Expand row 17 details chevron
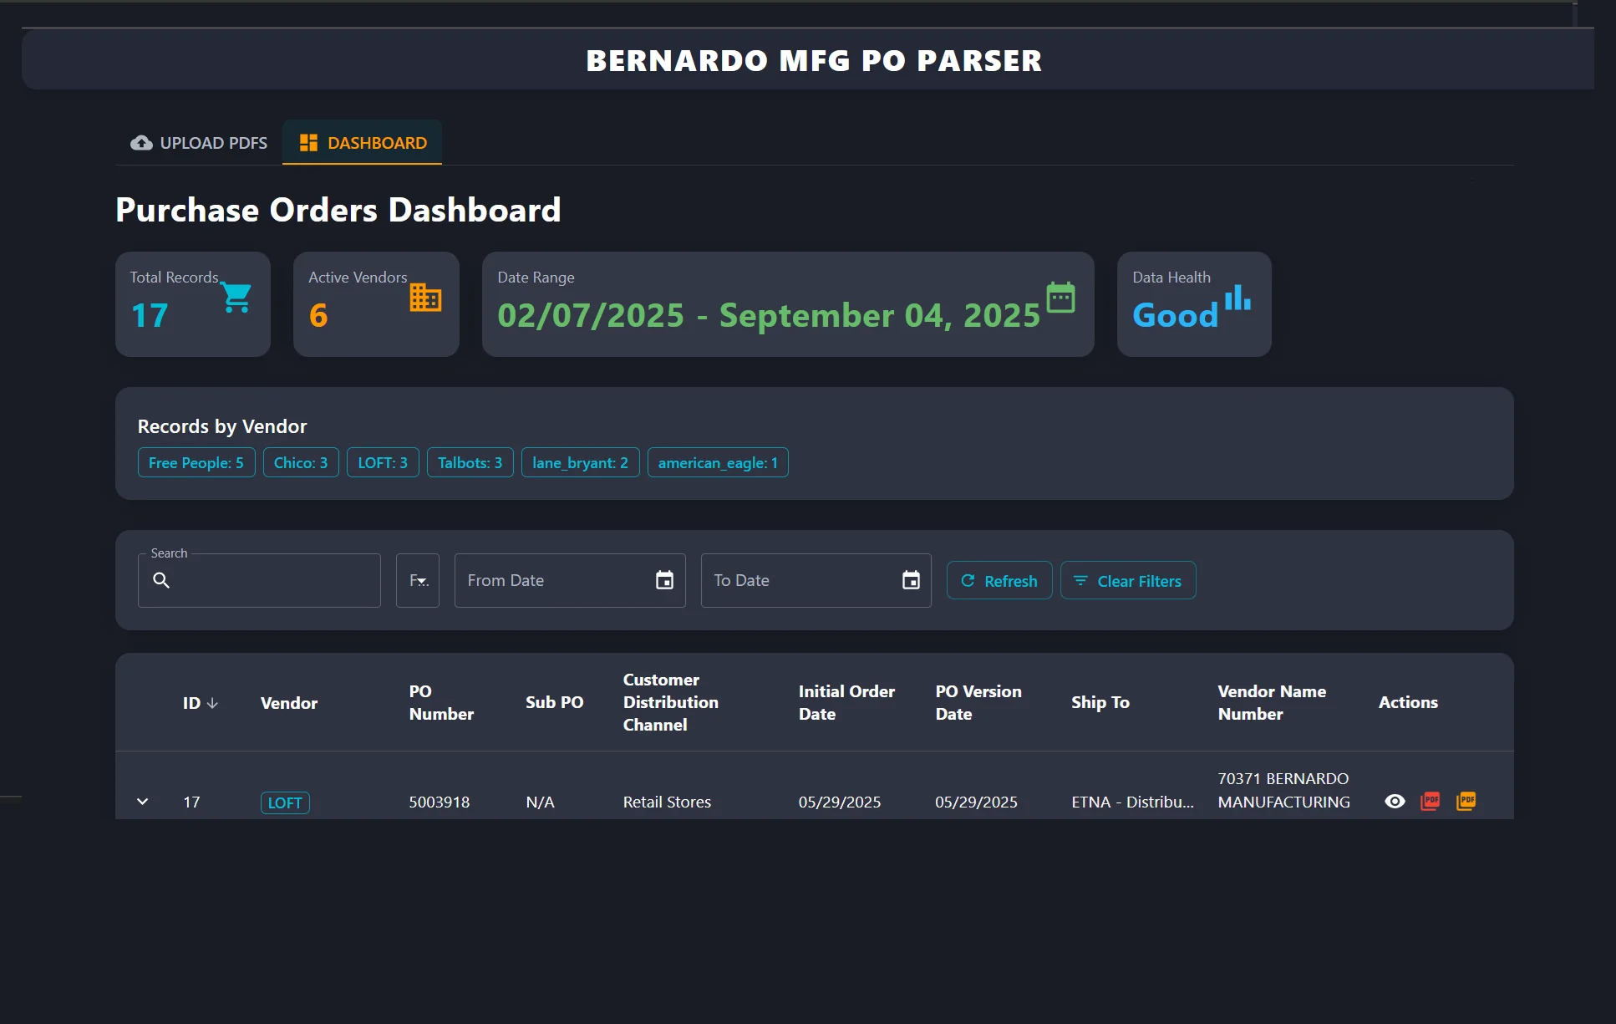 click(x=143, y=802)
